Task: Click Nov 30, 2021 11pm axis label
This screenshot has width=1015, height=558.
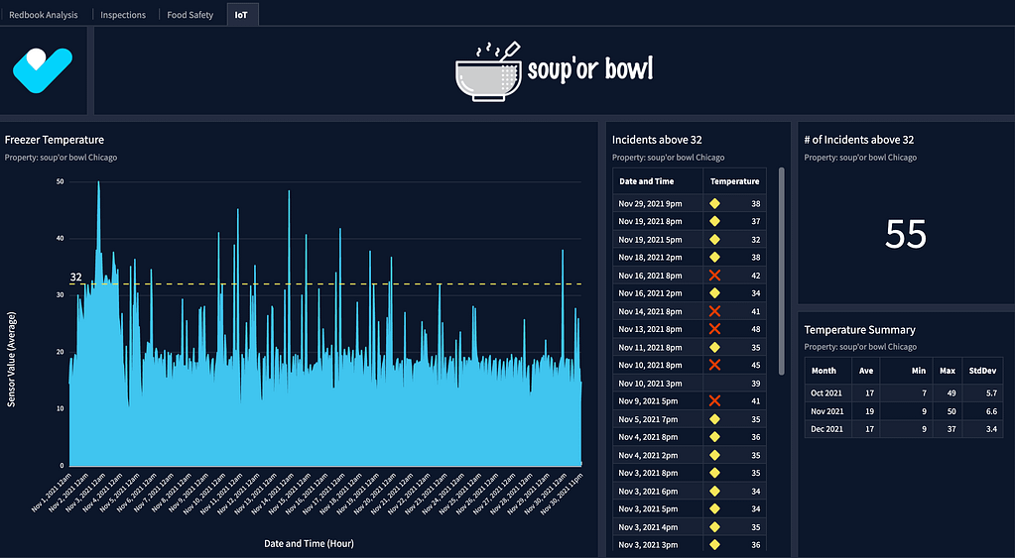Action: point(562,493)
